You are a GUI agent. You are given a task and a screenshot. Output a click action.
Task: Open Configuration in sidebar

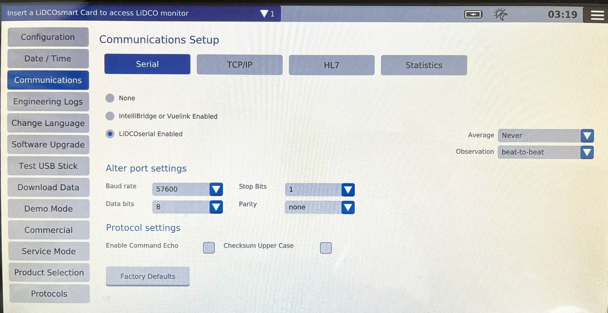coord(48,37)
